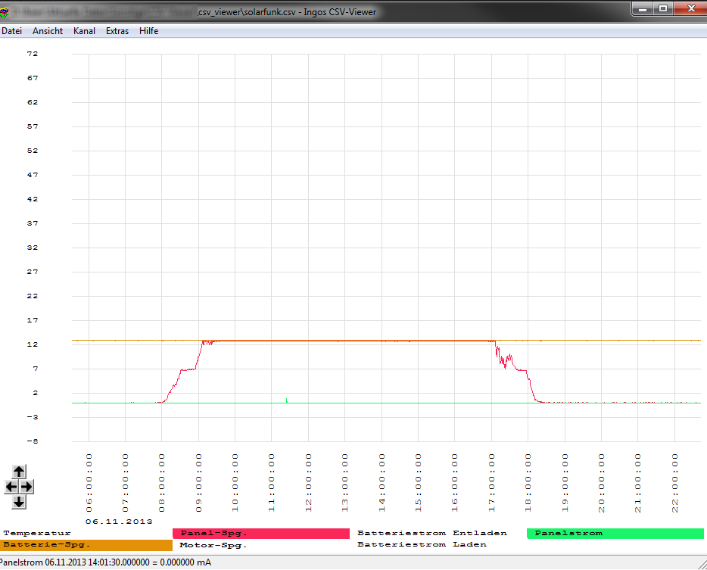Image resolution: width=707 pixels, height=570 pixels.
Task: Click the up arrow navigation button
Action: pyautogui.click(x=20, y=472)
